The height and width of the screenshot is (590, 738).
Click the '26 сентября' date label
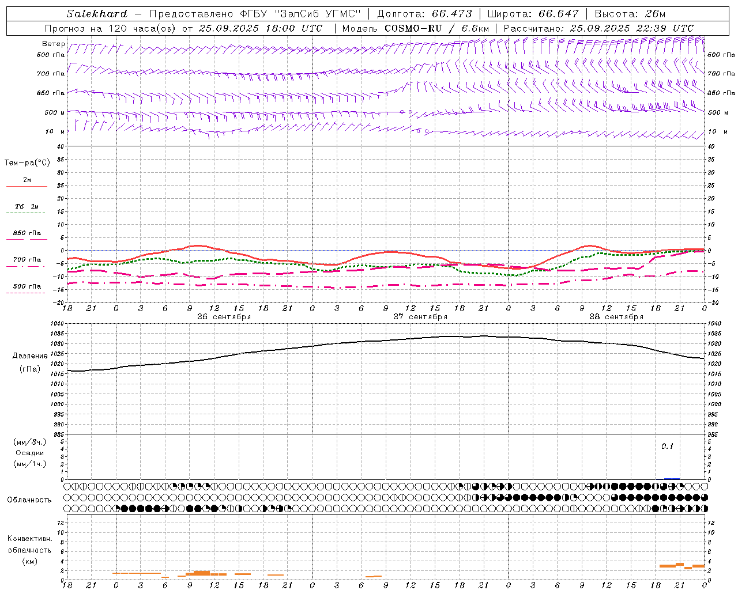pos(224,317)
